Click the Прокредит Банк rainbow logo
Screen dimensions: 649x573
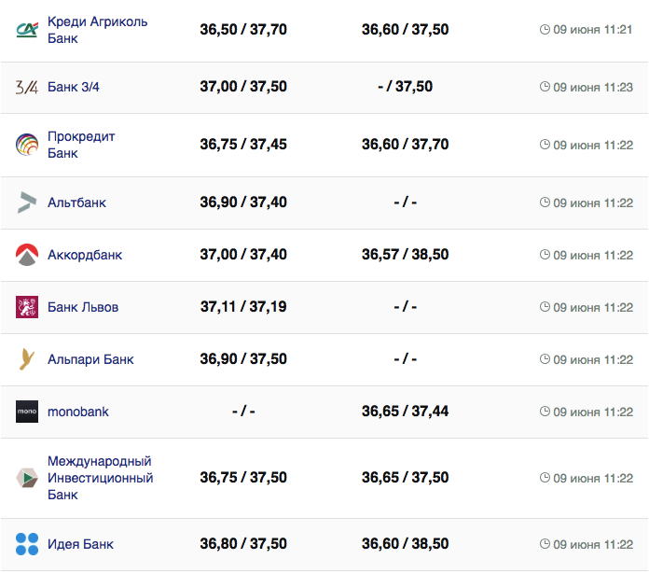click(27, 145)
